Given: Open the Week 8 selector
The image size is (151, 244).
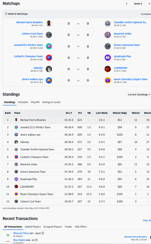Looking at the screenshot, I should point(138,4).
